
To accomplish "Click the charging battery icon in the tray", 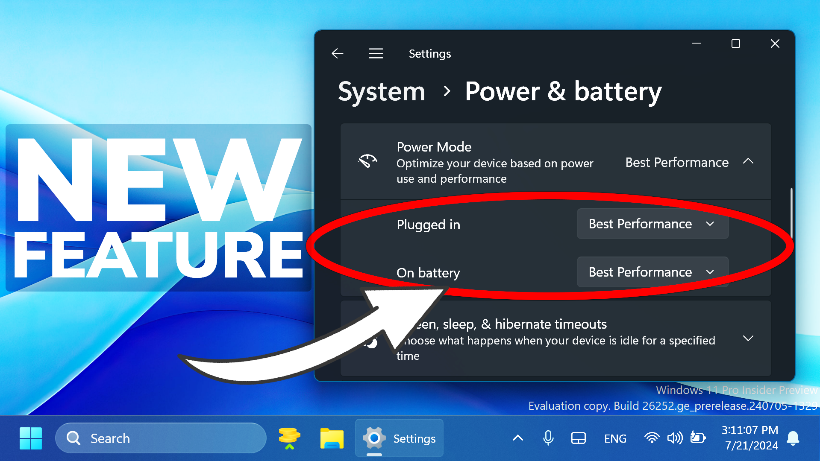I will click(697, 438).
